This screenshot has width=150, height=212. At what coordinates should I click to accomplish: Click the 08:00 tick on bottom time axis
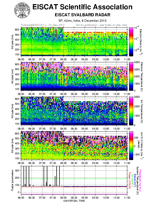63,198
